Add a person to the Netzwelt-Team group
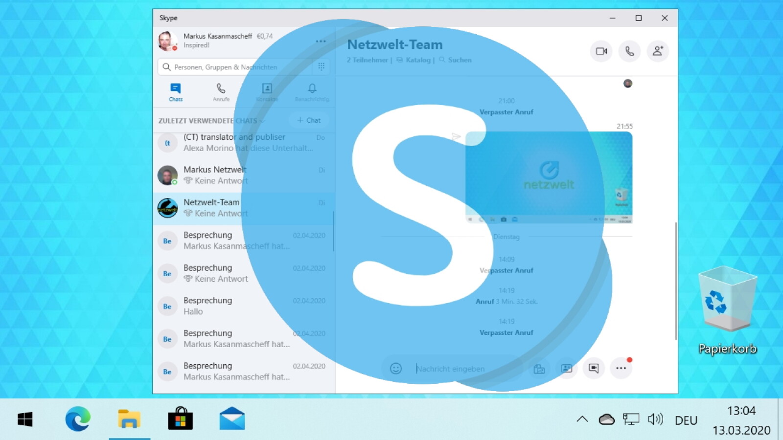The width and height of the screenshot is (783, 440). tap(658, 51)
